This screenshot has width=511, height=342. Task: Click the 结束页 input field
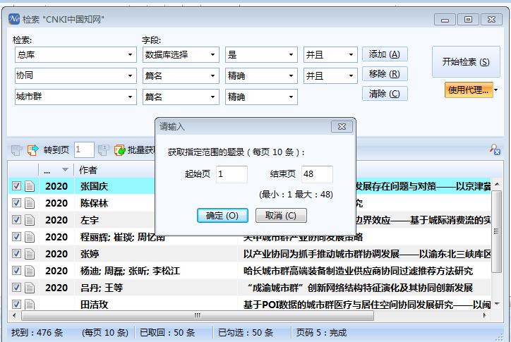pos(317,174)
